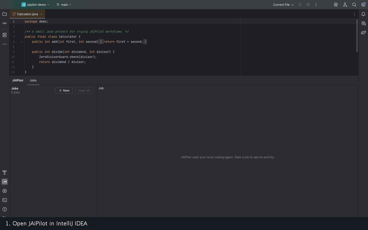
Task: Switch to the Jobs tab
Action: [33, 80]
